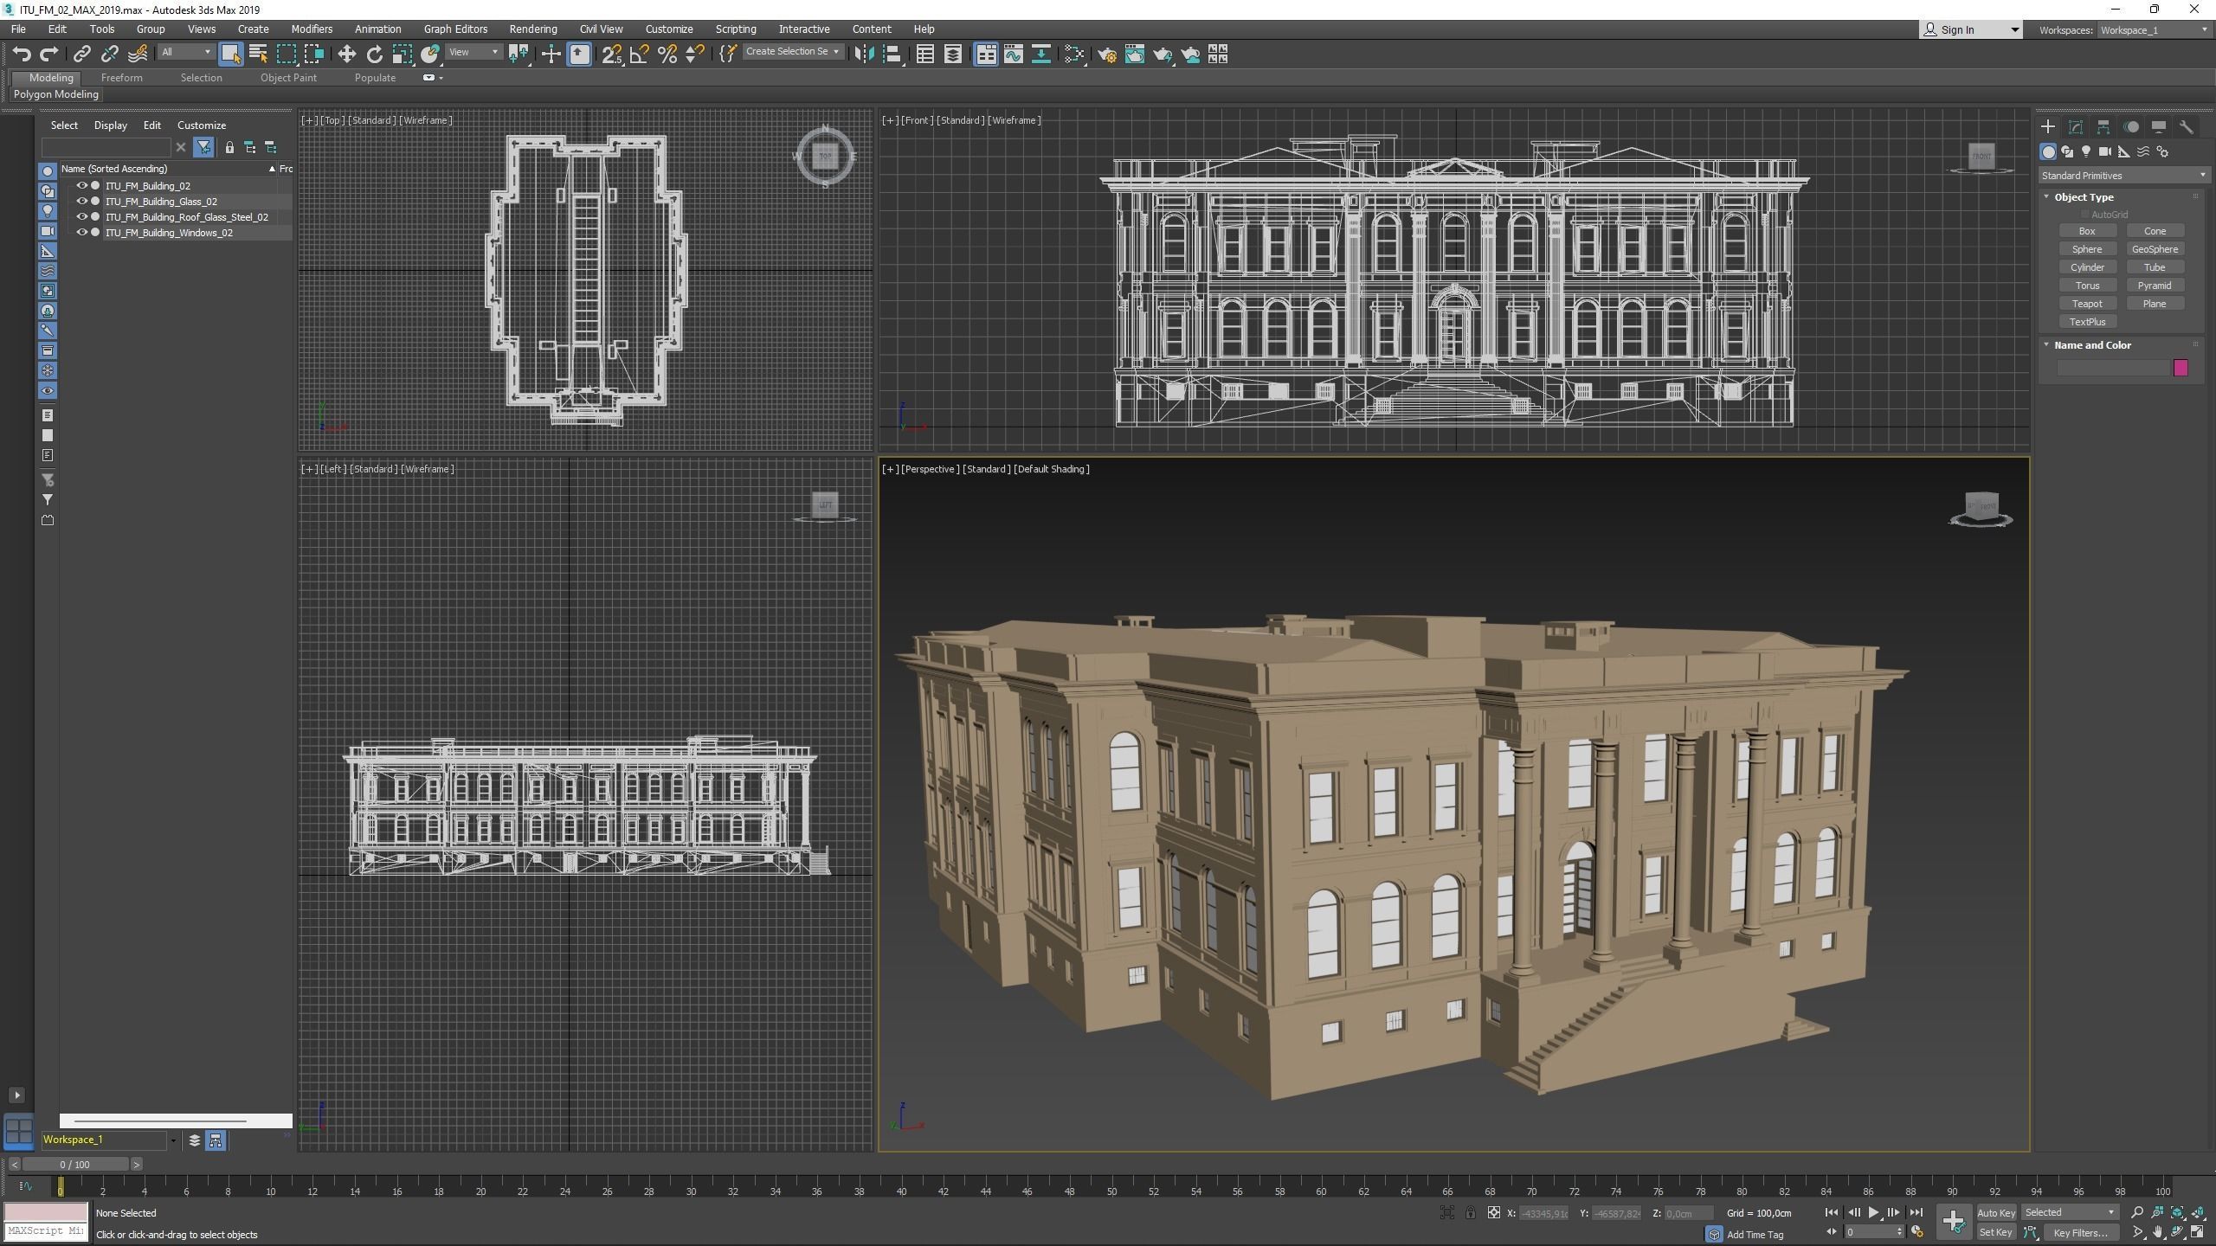This screenshot has height=1246, width=2216.
Task: Open the Display command panel tab
Action: [2159, 127]
